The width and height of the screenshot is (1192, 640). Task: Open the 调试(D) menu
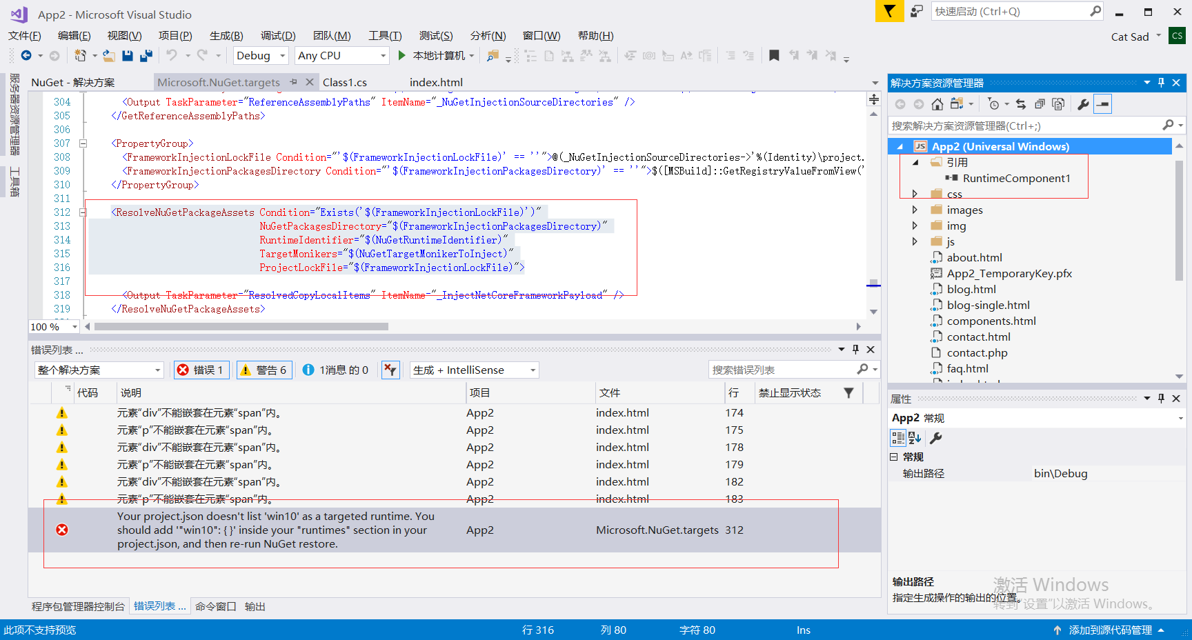[278, 36]
